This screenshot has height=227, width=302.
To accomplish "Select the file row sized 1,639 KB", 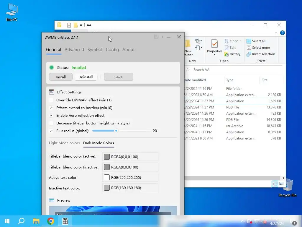I will coord(234,101).
